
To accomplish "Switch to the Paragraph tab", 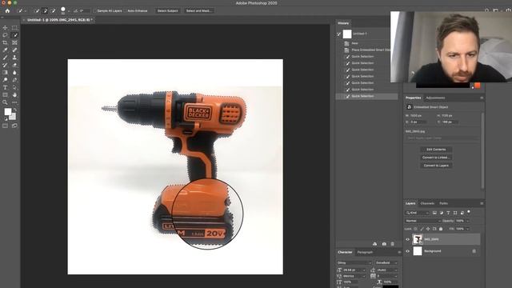I will (365, 252).
